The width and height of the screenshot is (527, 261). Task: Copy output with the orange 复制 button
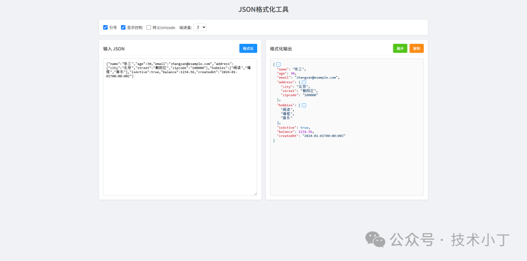[x=416, y=49]
